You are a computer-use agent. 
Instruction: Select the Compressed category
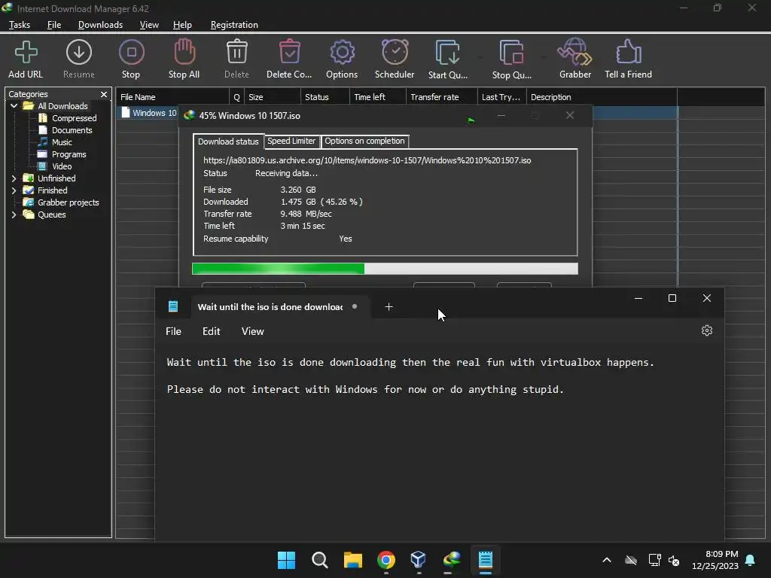click(74, 118)
